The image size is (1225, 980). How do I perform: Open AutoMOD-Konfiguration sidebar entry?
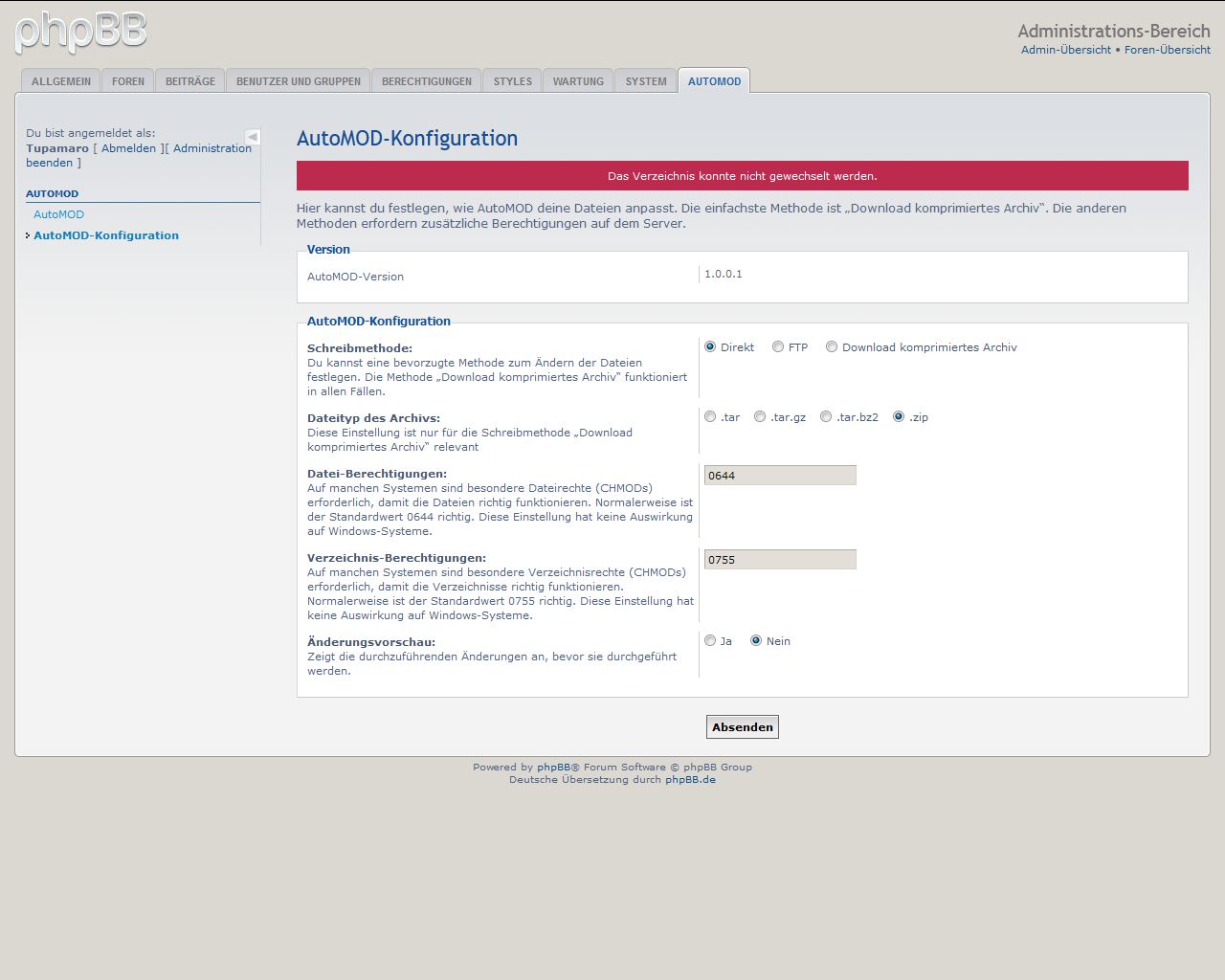click(x=106, y=235)
